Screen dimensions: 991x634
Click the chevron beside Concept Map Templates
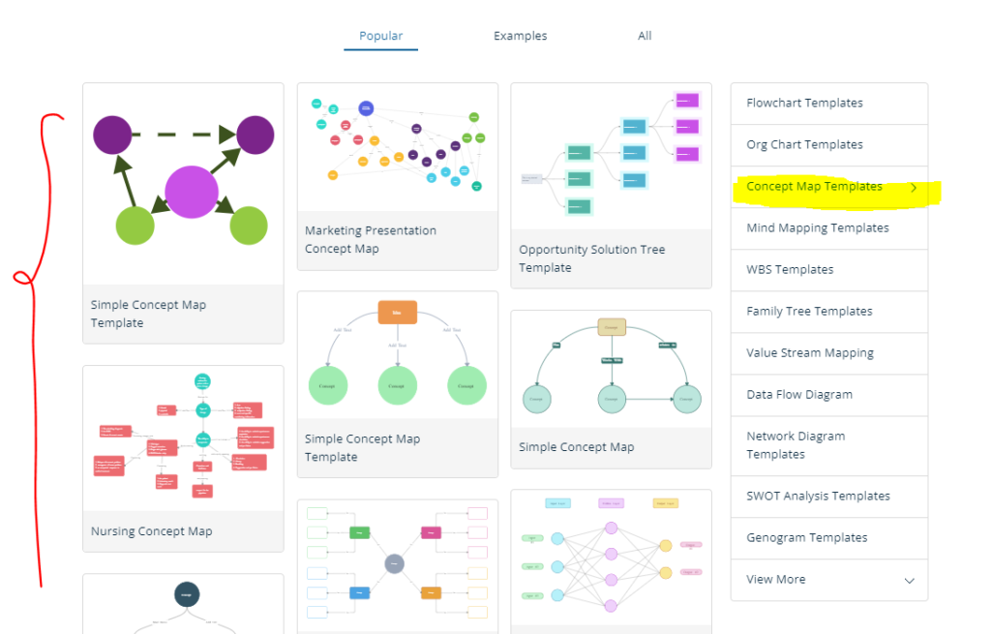click(913, 187)
